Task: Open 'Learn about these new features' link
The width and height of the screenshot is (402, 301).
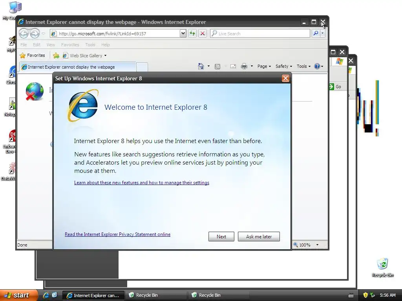Action: 142,183
